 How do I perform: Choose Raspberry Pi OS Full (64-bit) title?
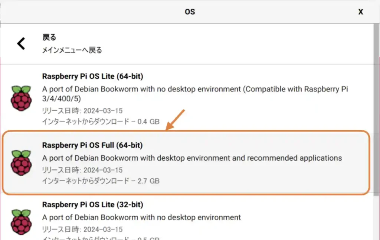(92, 145)
